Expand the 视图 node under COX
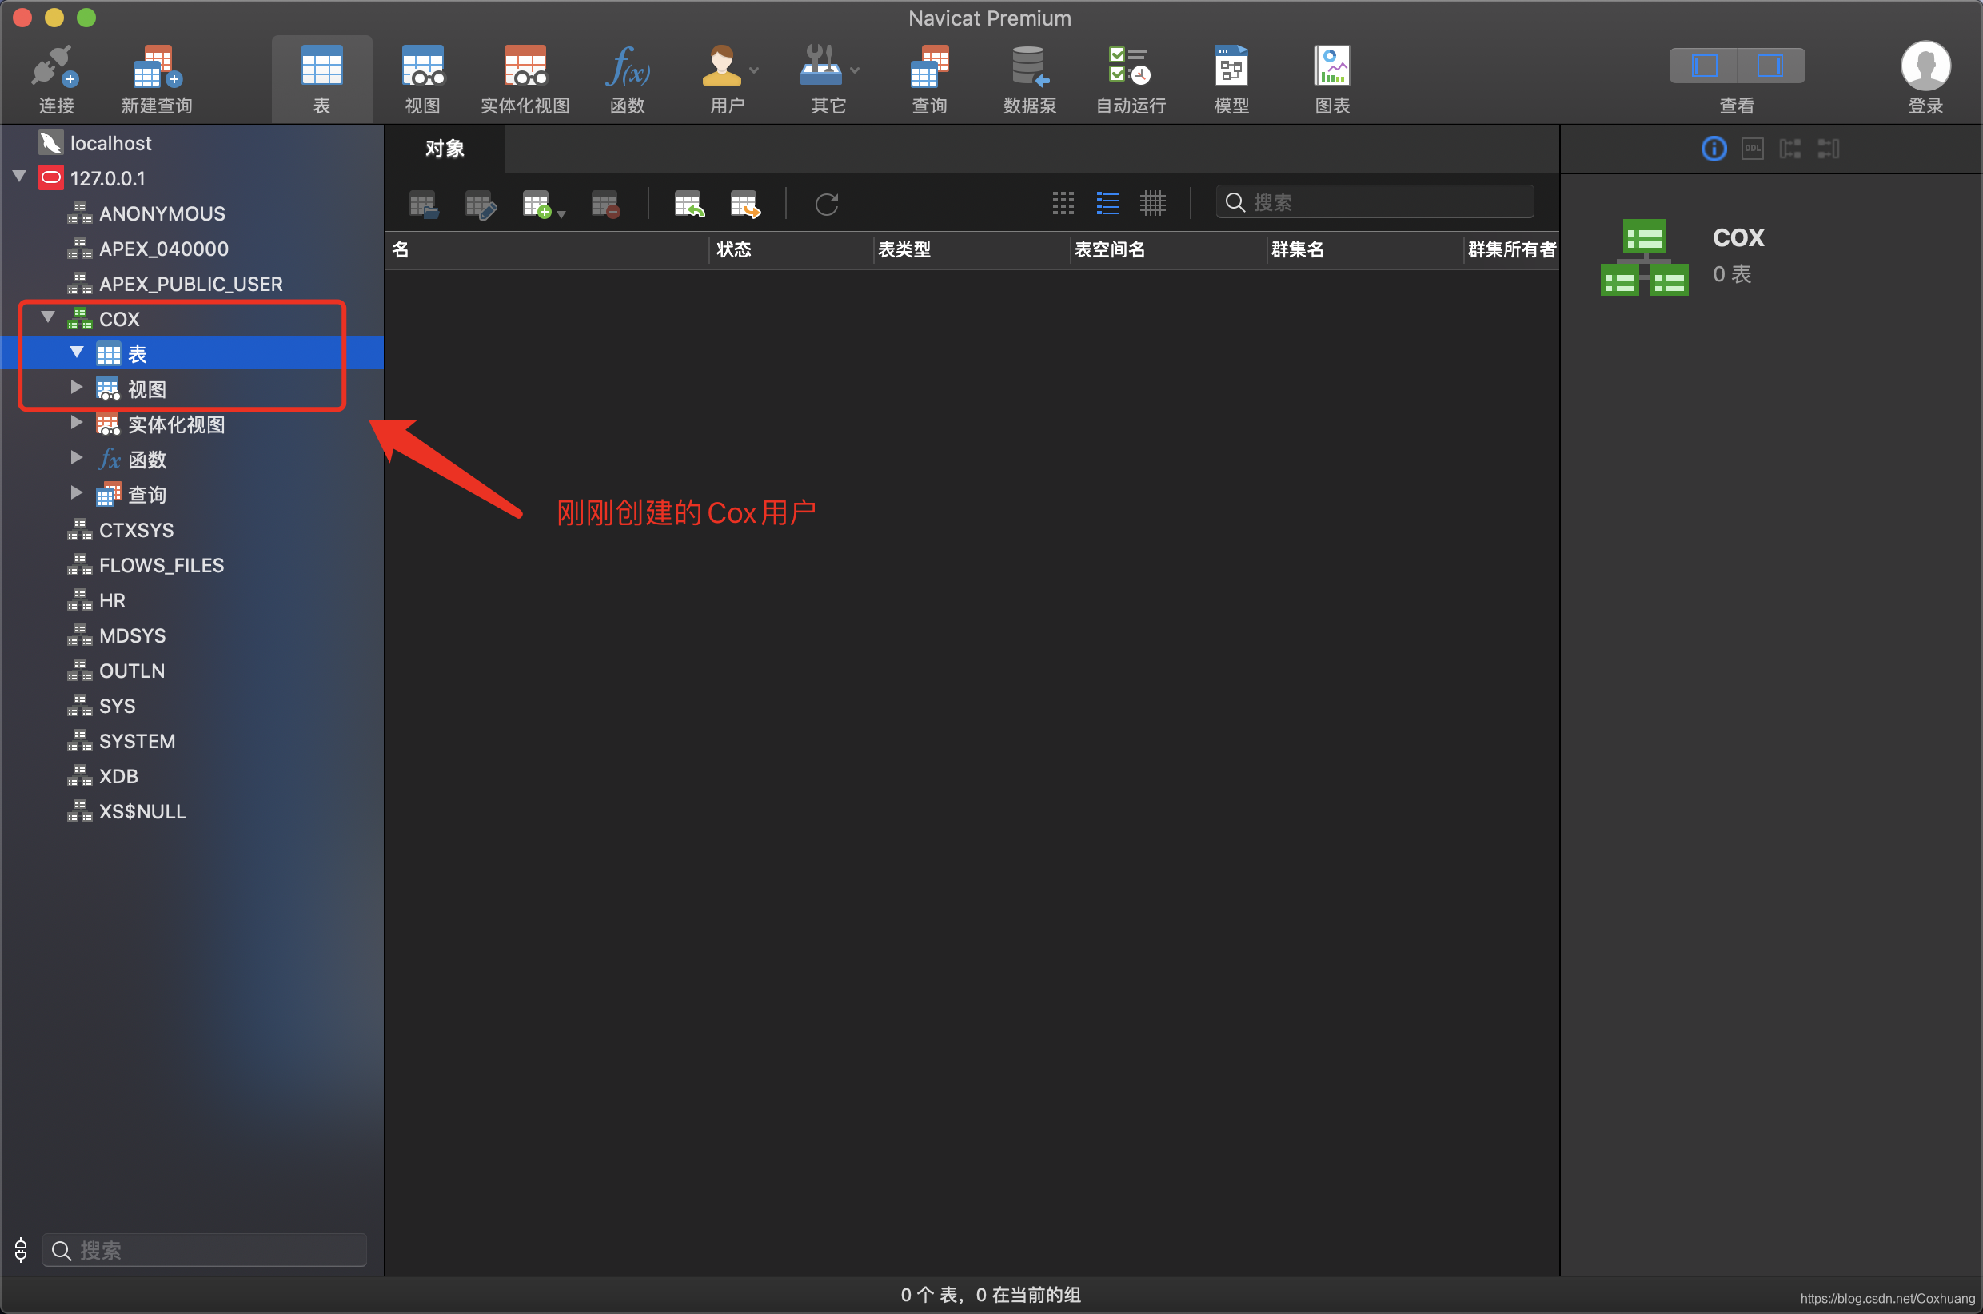The height and width of the screenshot is (1314, 1983). [76, 387]
